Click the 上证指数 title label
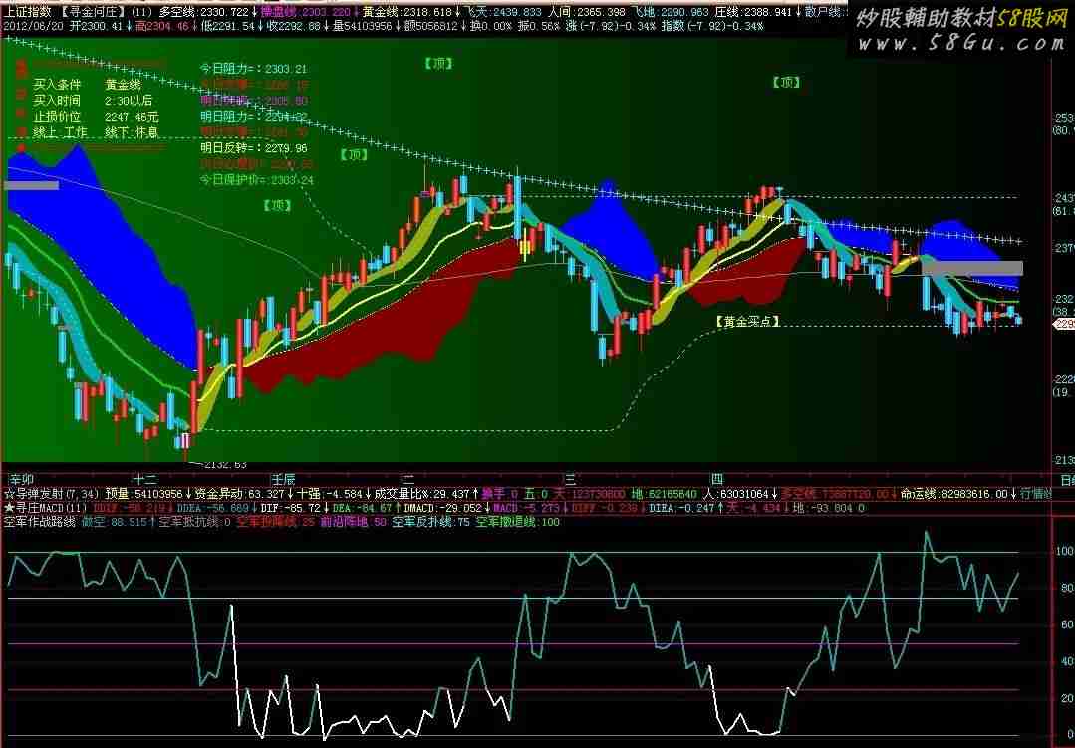Image resolution: width=1075 pixels, height=748 pixels. pyautogui.click(x=28, y=12)
